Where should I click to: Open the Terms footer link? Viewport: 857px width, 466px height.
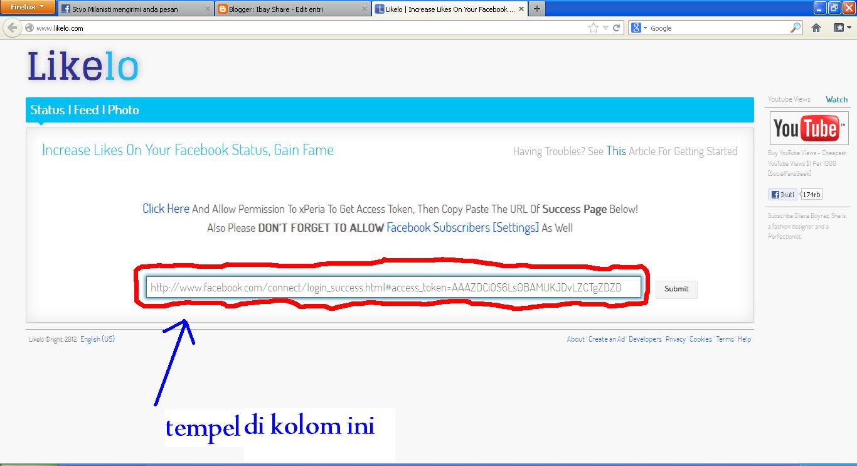coord(725,339)
